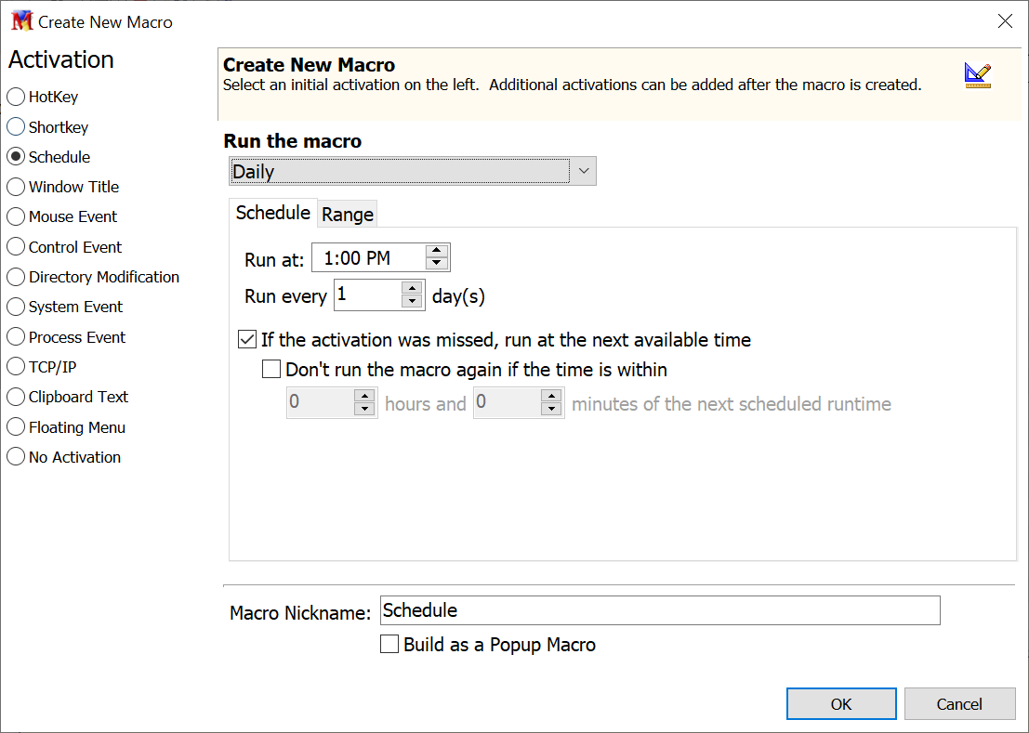
Task: Select the Schedule tab
Action: point(272,213)
